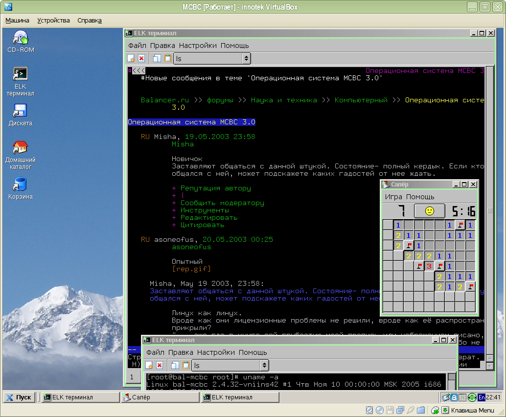
Task: Follow Наука и техника breadcrumb link
Action: coord(284,100)
